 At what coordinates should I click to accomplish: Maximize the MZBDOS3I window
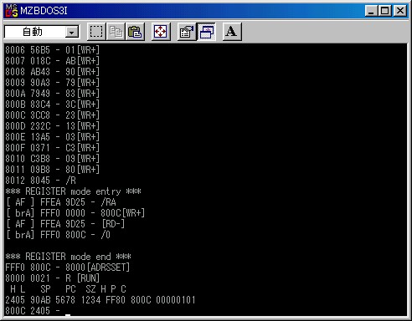(384, 11)
